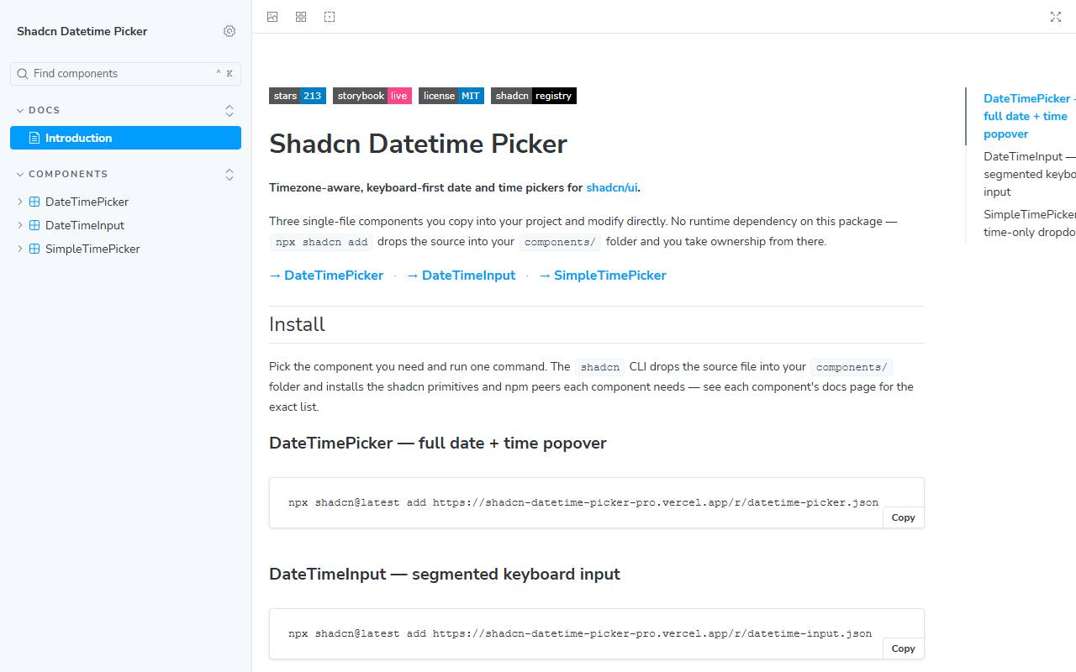1076x672 pixels.
Task: Click the Introduction document icon
Action: point(34,138)
